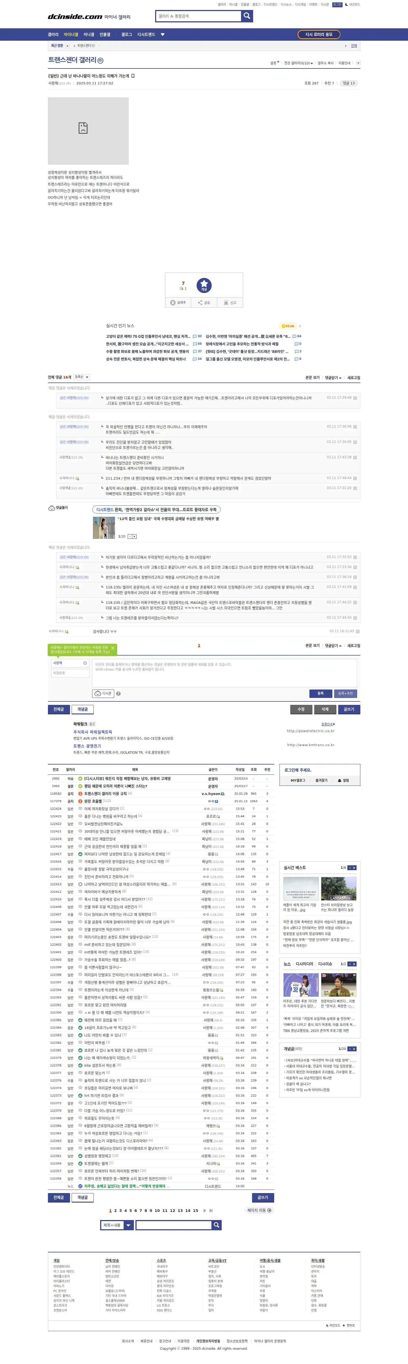408x1364 pixels.
Task: Open the 등록순 comment sort dropdown
Action: [82, 377]
